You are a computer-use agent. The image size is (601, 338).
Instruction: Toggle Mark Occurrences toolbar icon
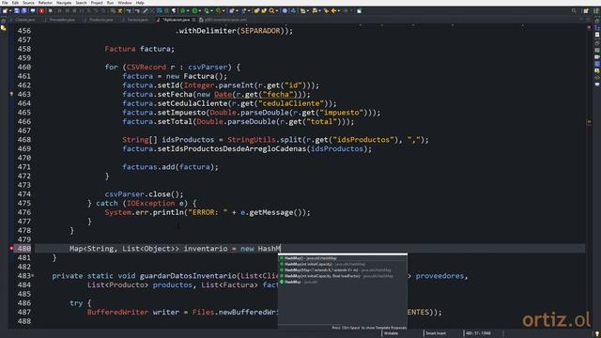(x=146, y=10)
